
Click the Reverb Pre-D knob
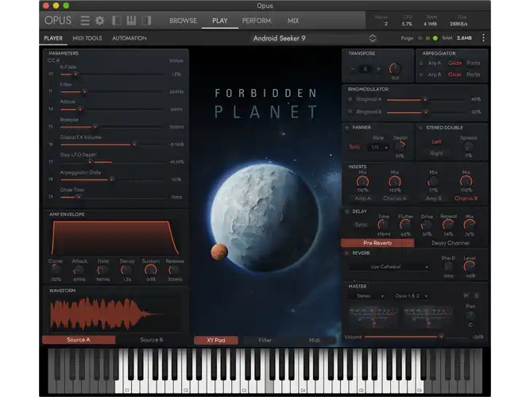coord(448,267)
